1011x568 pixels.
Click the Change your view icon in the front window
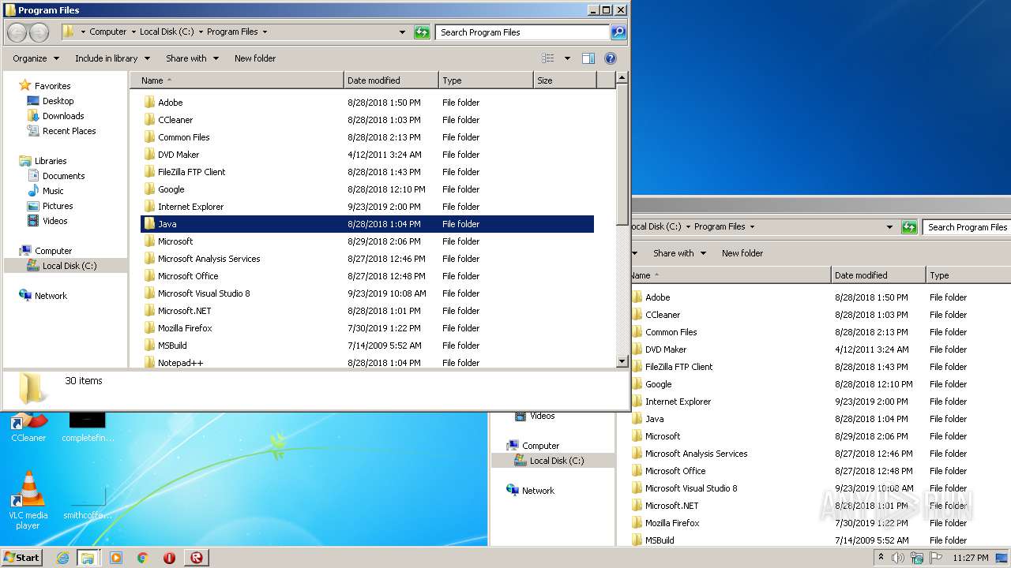tap(548, 58)
